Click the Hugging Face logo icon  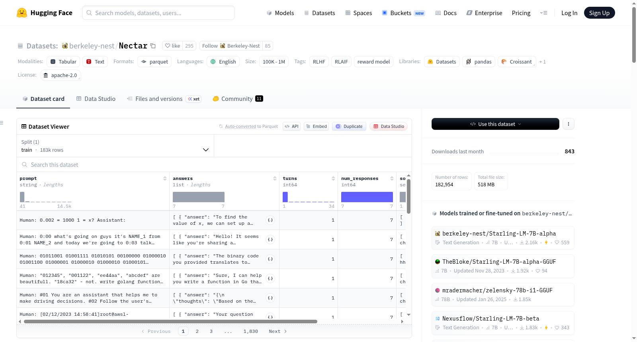pyautogui.click(x=22, y=13)
